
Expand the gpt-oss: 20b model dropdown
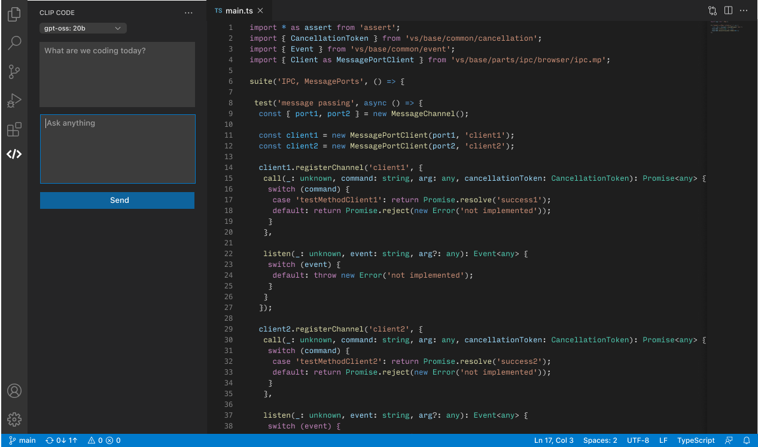pyautogui.click(x=83, y=28)
